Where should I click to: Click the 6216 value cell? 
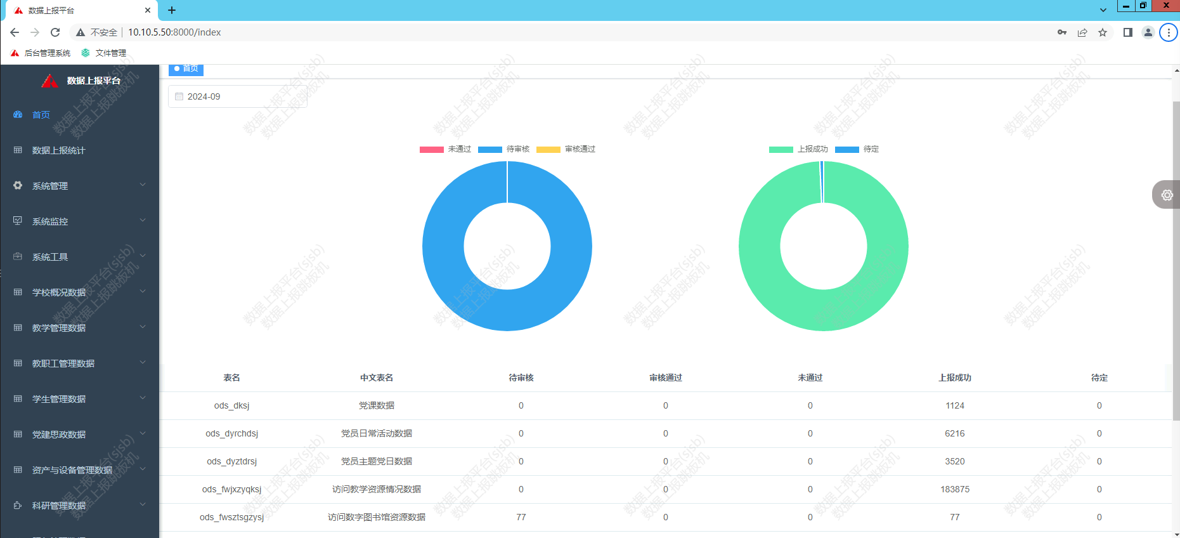955,433
